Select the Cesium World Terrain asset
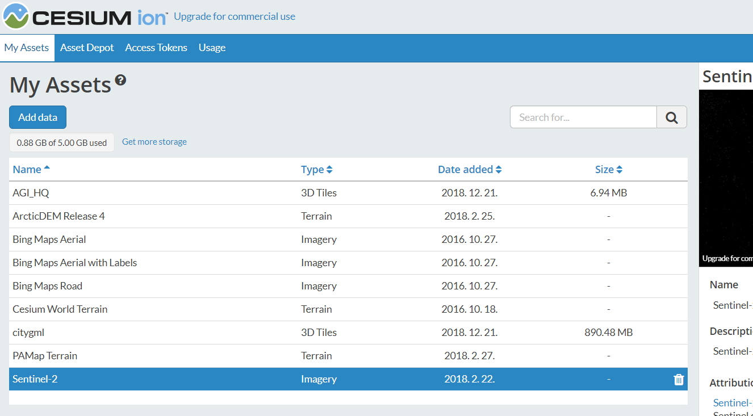The width and height of the screenshot is (753, 416). 348,309
